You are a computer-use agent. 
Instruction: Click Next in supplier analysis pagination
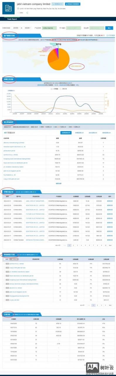click(110, 305)
